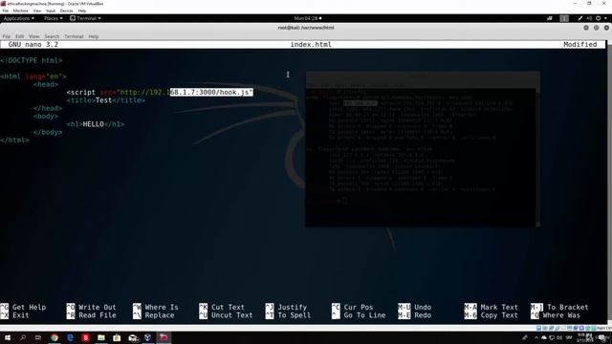Open VirtualBox Input menu

click(51, 11)
